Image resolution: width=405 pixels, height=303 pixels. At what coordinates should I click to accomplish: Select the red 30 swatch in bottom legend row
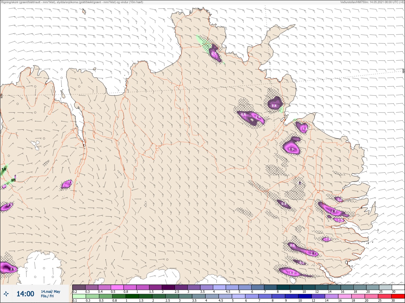tap(398, 296)
